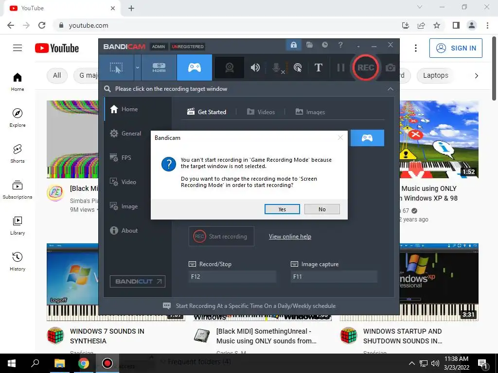The width and height of the screenshot is (498, 373).
Task: Open the Home section in the Bandicam sidebar
Action: [138, 109]
